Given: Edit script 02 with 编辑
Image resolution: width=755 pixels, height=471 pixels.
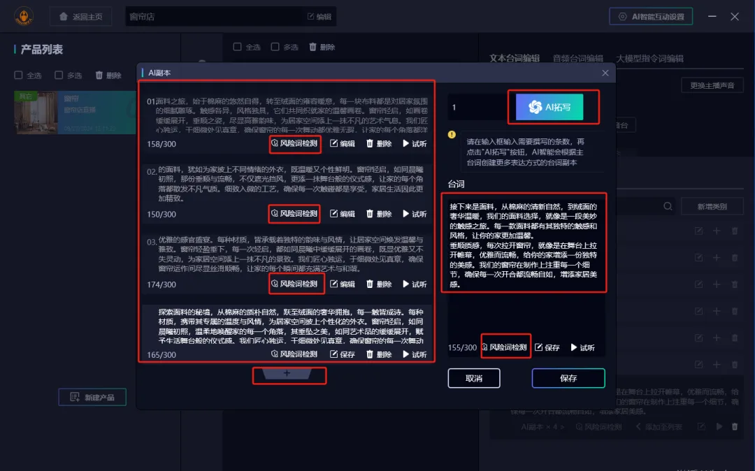Looking at the screenshot, I should tap(343, 214).
